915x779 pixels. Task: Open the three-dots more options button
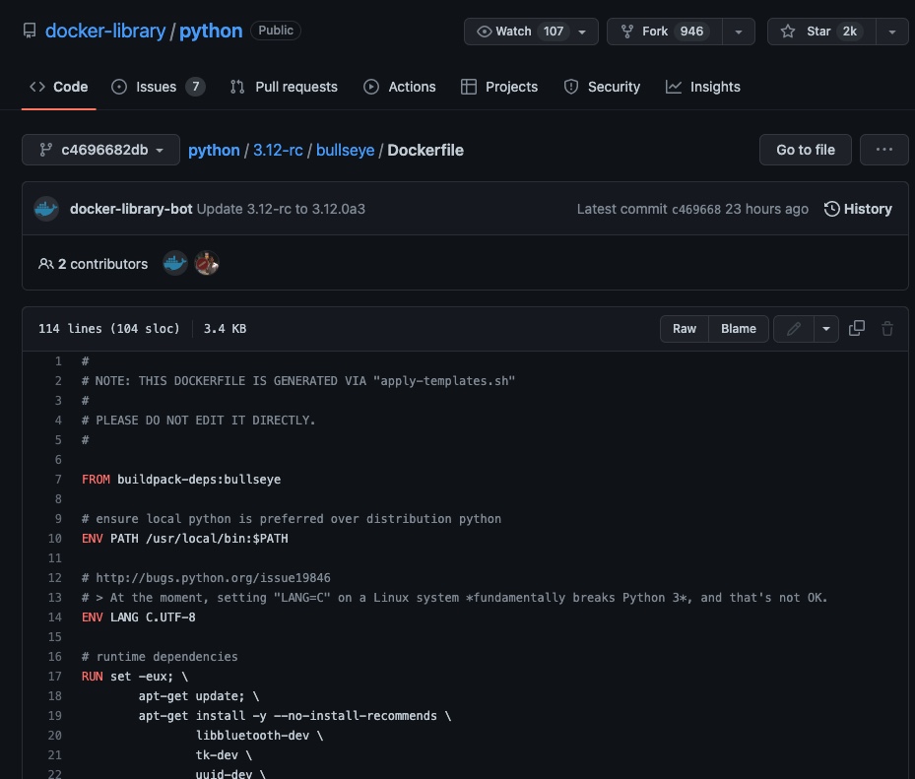(x=883, y=150)
